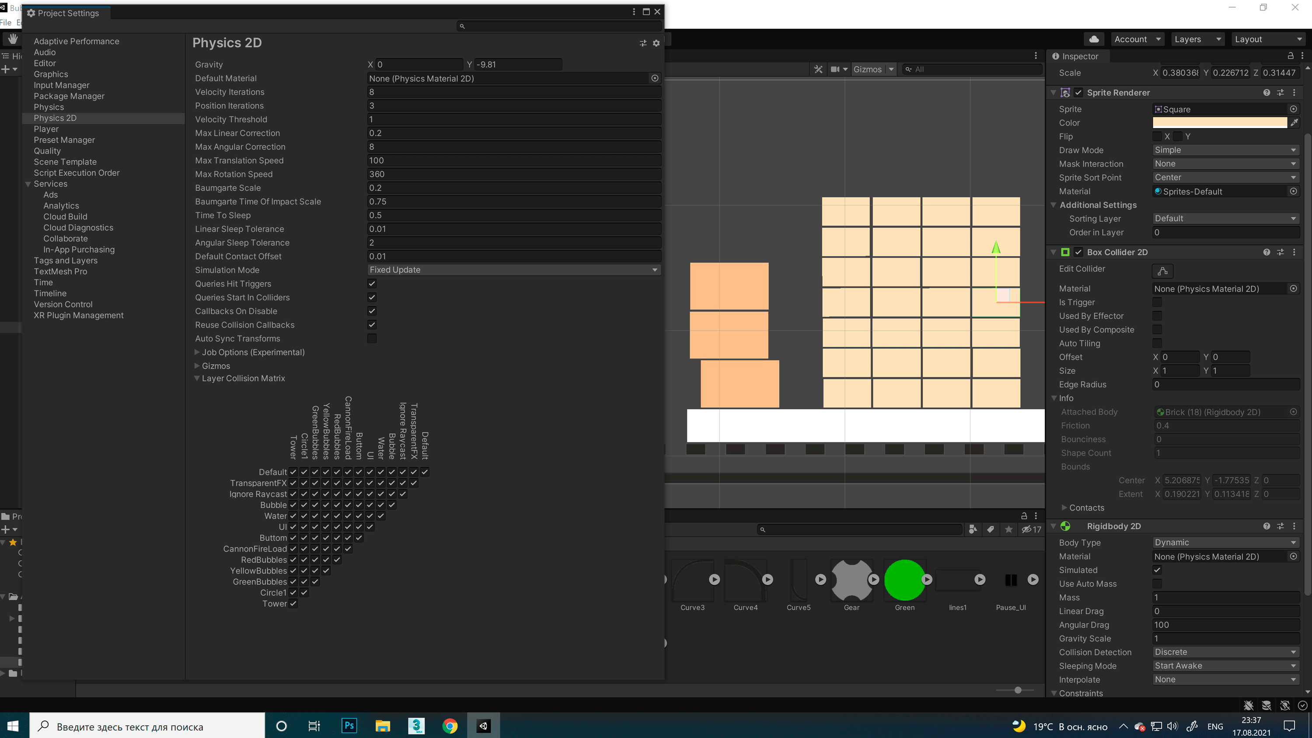
Task: Toggle Reuse Collision Callbacks checkbox
Action: [372, 325]
